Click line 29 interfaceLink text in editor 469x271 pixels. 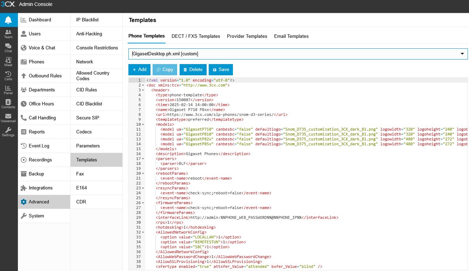point(247,217)
